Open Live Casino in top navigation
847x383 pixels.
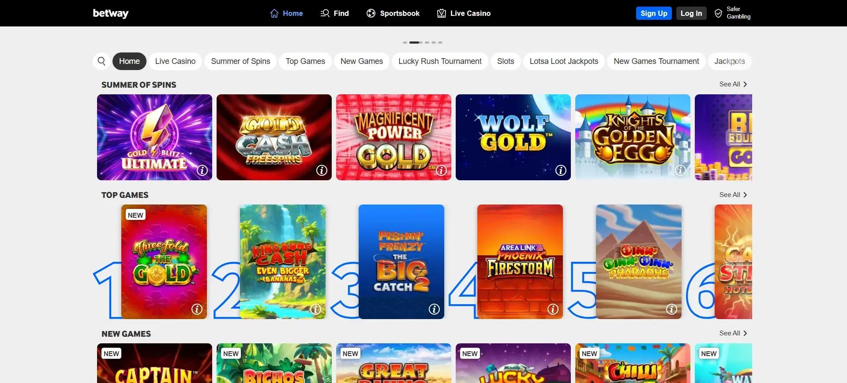pyautogui.click(x=464, y=13)
